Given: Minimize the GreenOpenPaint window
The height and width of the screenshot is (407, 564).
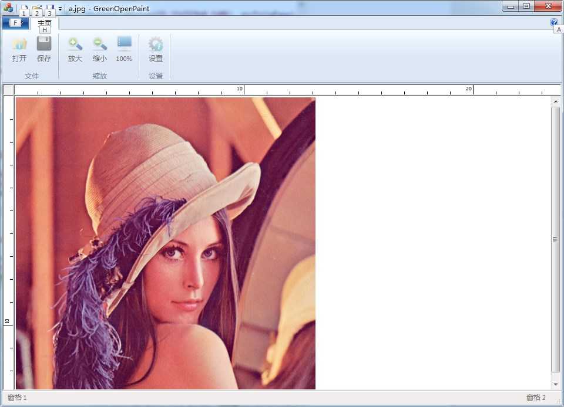Looking at the screenshot, I should click(510, 6).
